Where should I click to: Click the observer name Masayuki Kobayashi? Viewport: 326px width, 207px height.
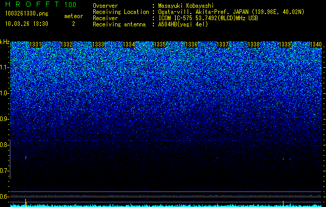tap(186, 6)
